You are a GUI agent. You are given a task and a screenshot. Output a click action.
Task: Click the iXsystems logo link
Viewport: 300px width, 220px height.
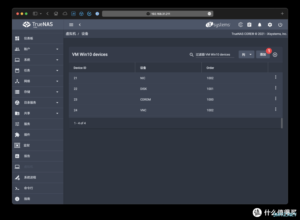[x=218, y=25]
